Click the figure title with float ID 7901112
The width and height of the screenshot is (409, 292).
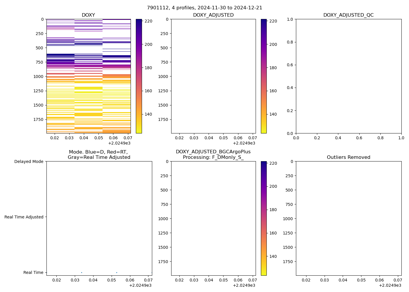[204, 8]
